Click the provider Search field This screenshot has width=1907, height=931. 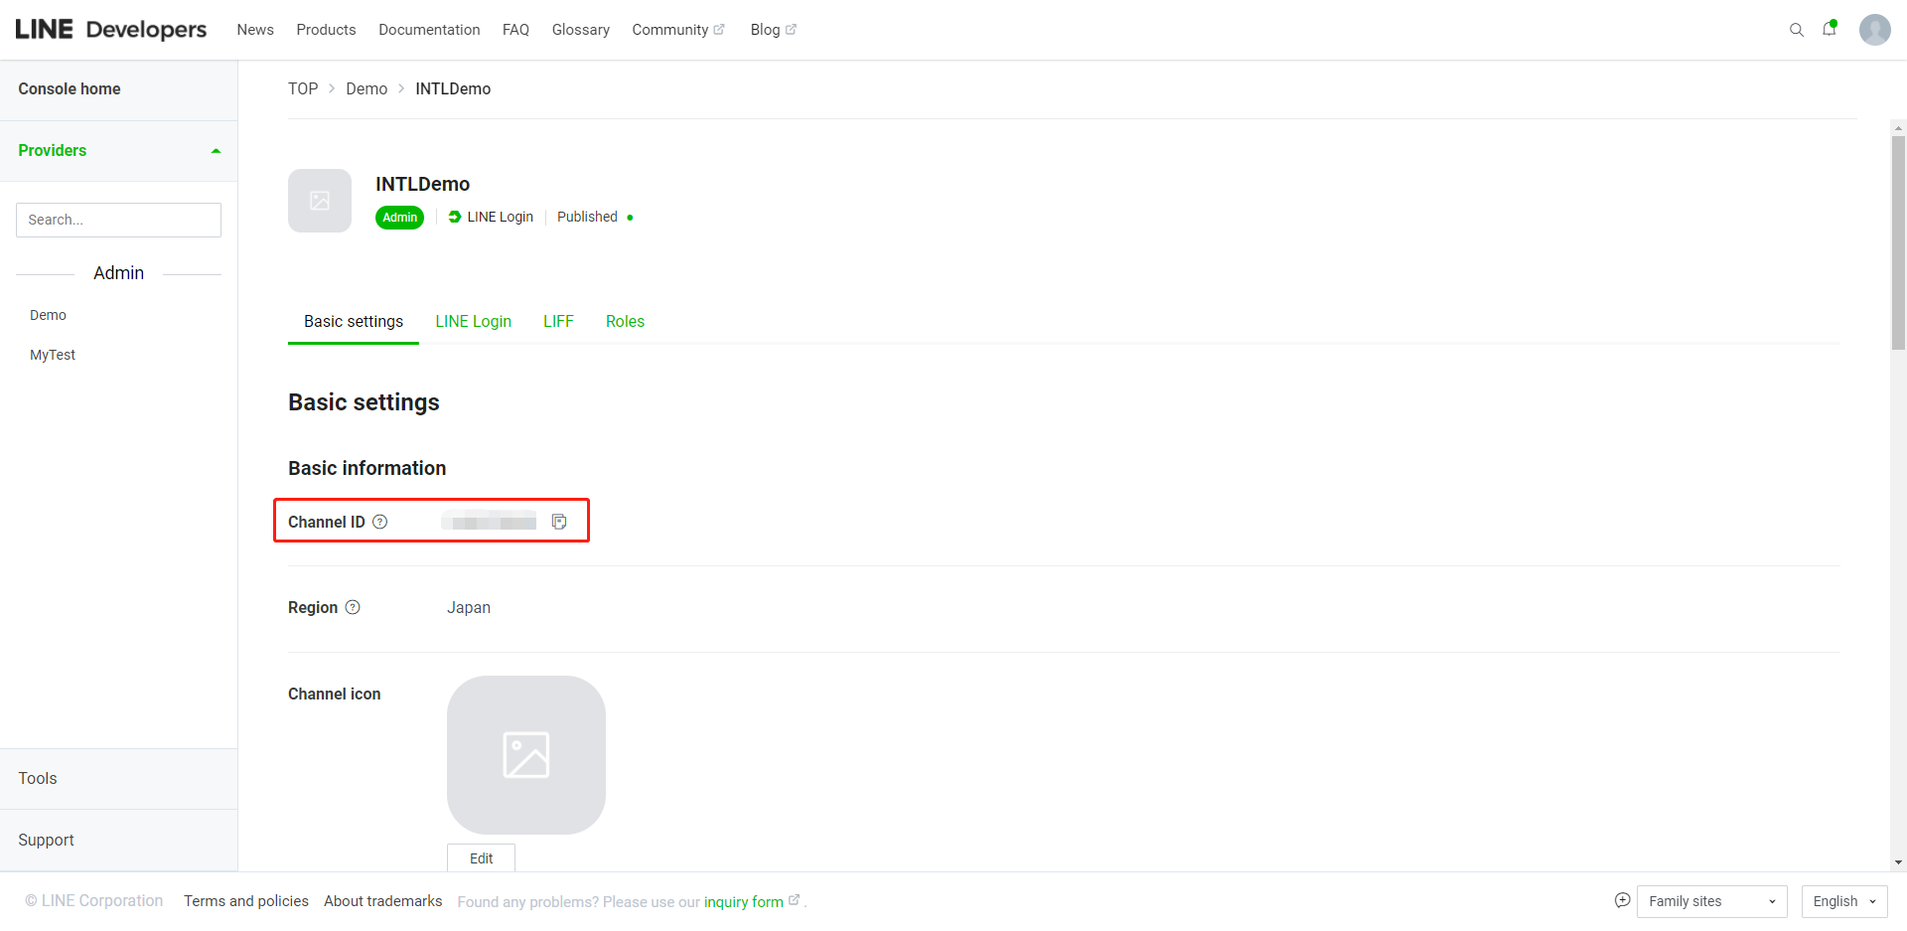pyautogui.click(x=118, y=220)
